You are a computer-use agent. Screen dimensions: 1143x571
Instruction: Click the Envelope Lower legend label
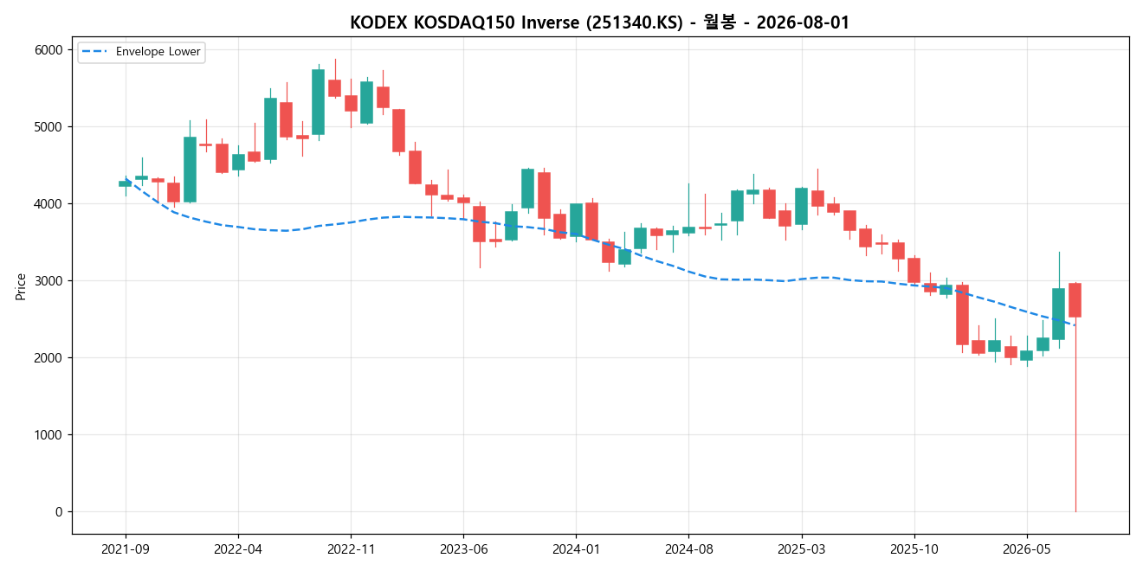(x=158, y=52)
